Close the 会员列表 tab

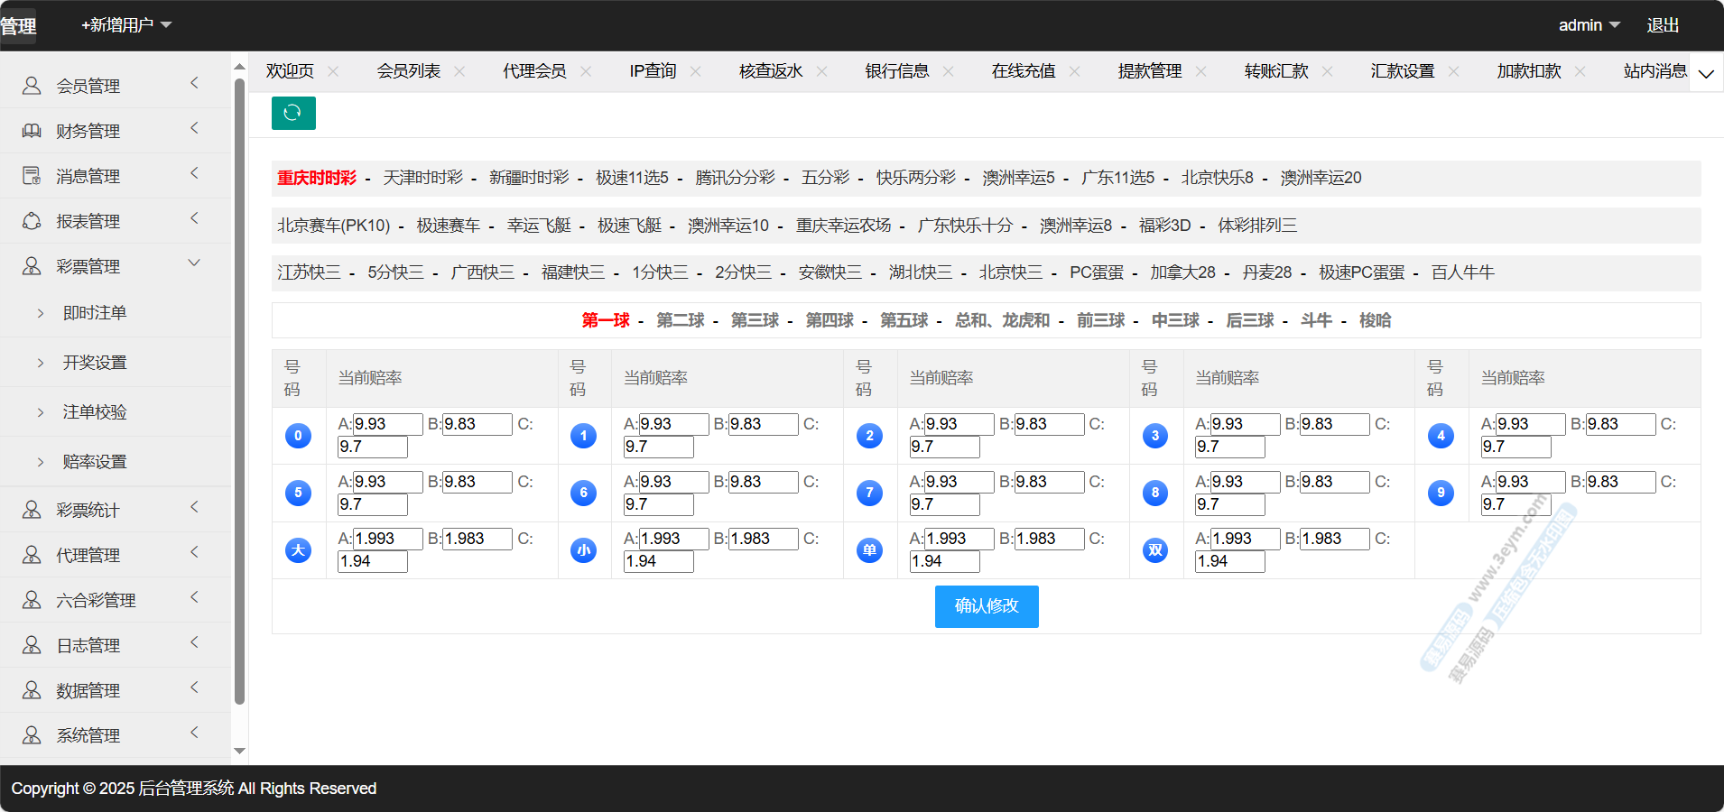(x=459, y=71)
